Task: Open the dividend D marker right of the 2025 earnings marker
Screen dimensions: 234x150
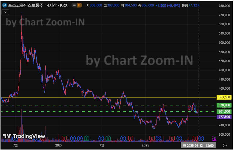Action: [158, 138]
